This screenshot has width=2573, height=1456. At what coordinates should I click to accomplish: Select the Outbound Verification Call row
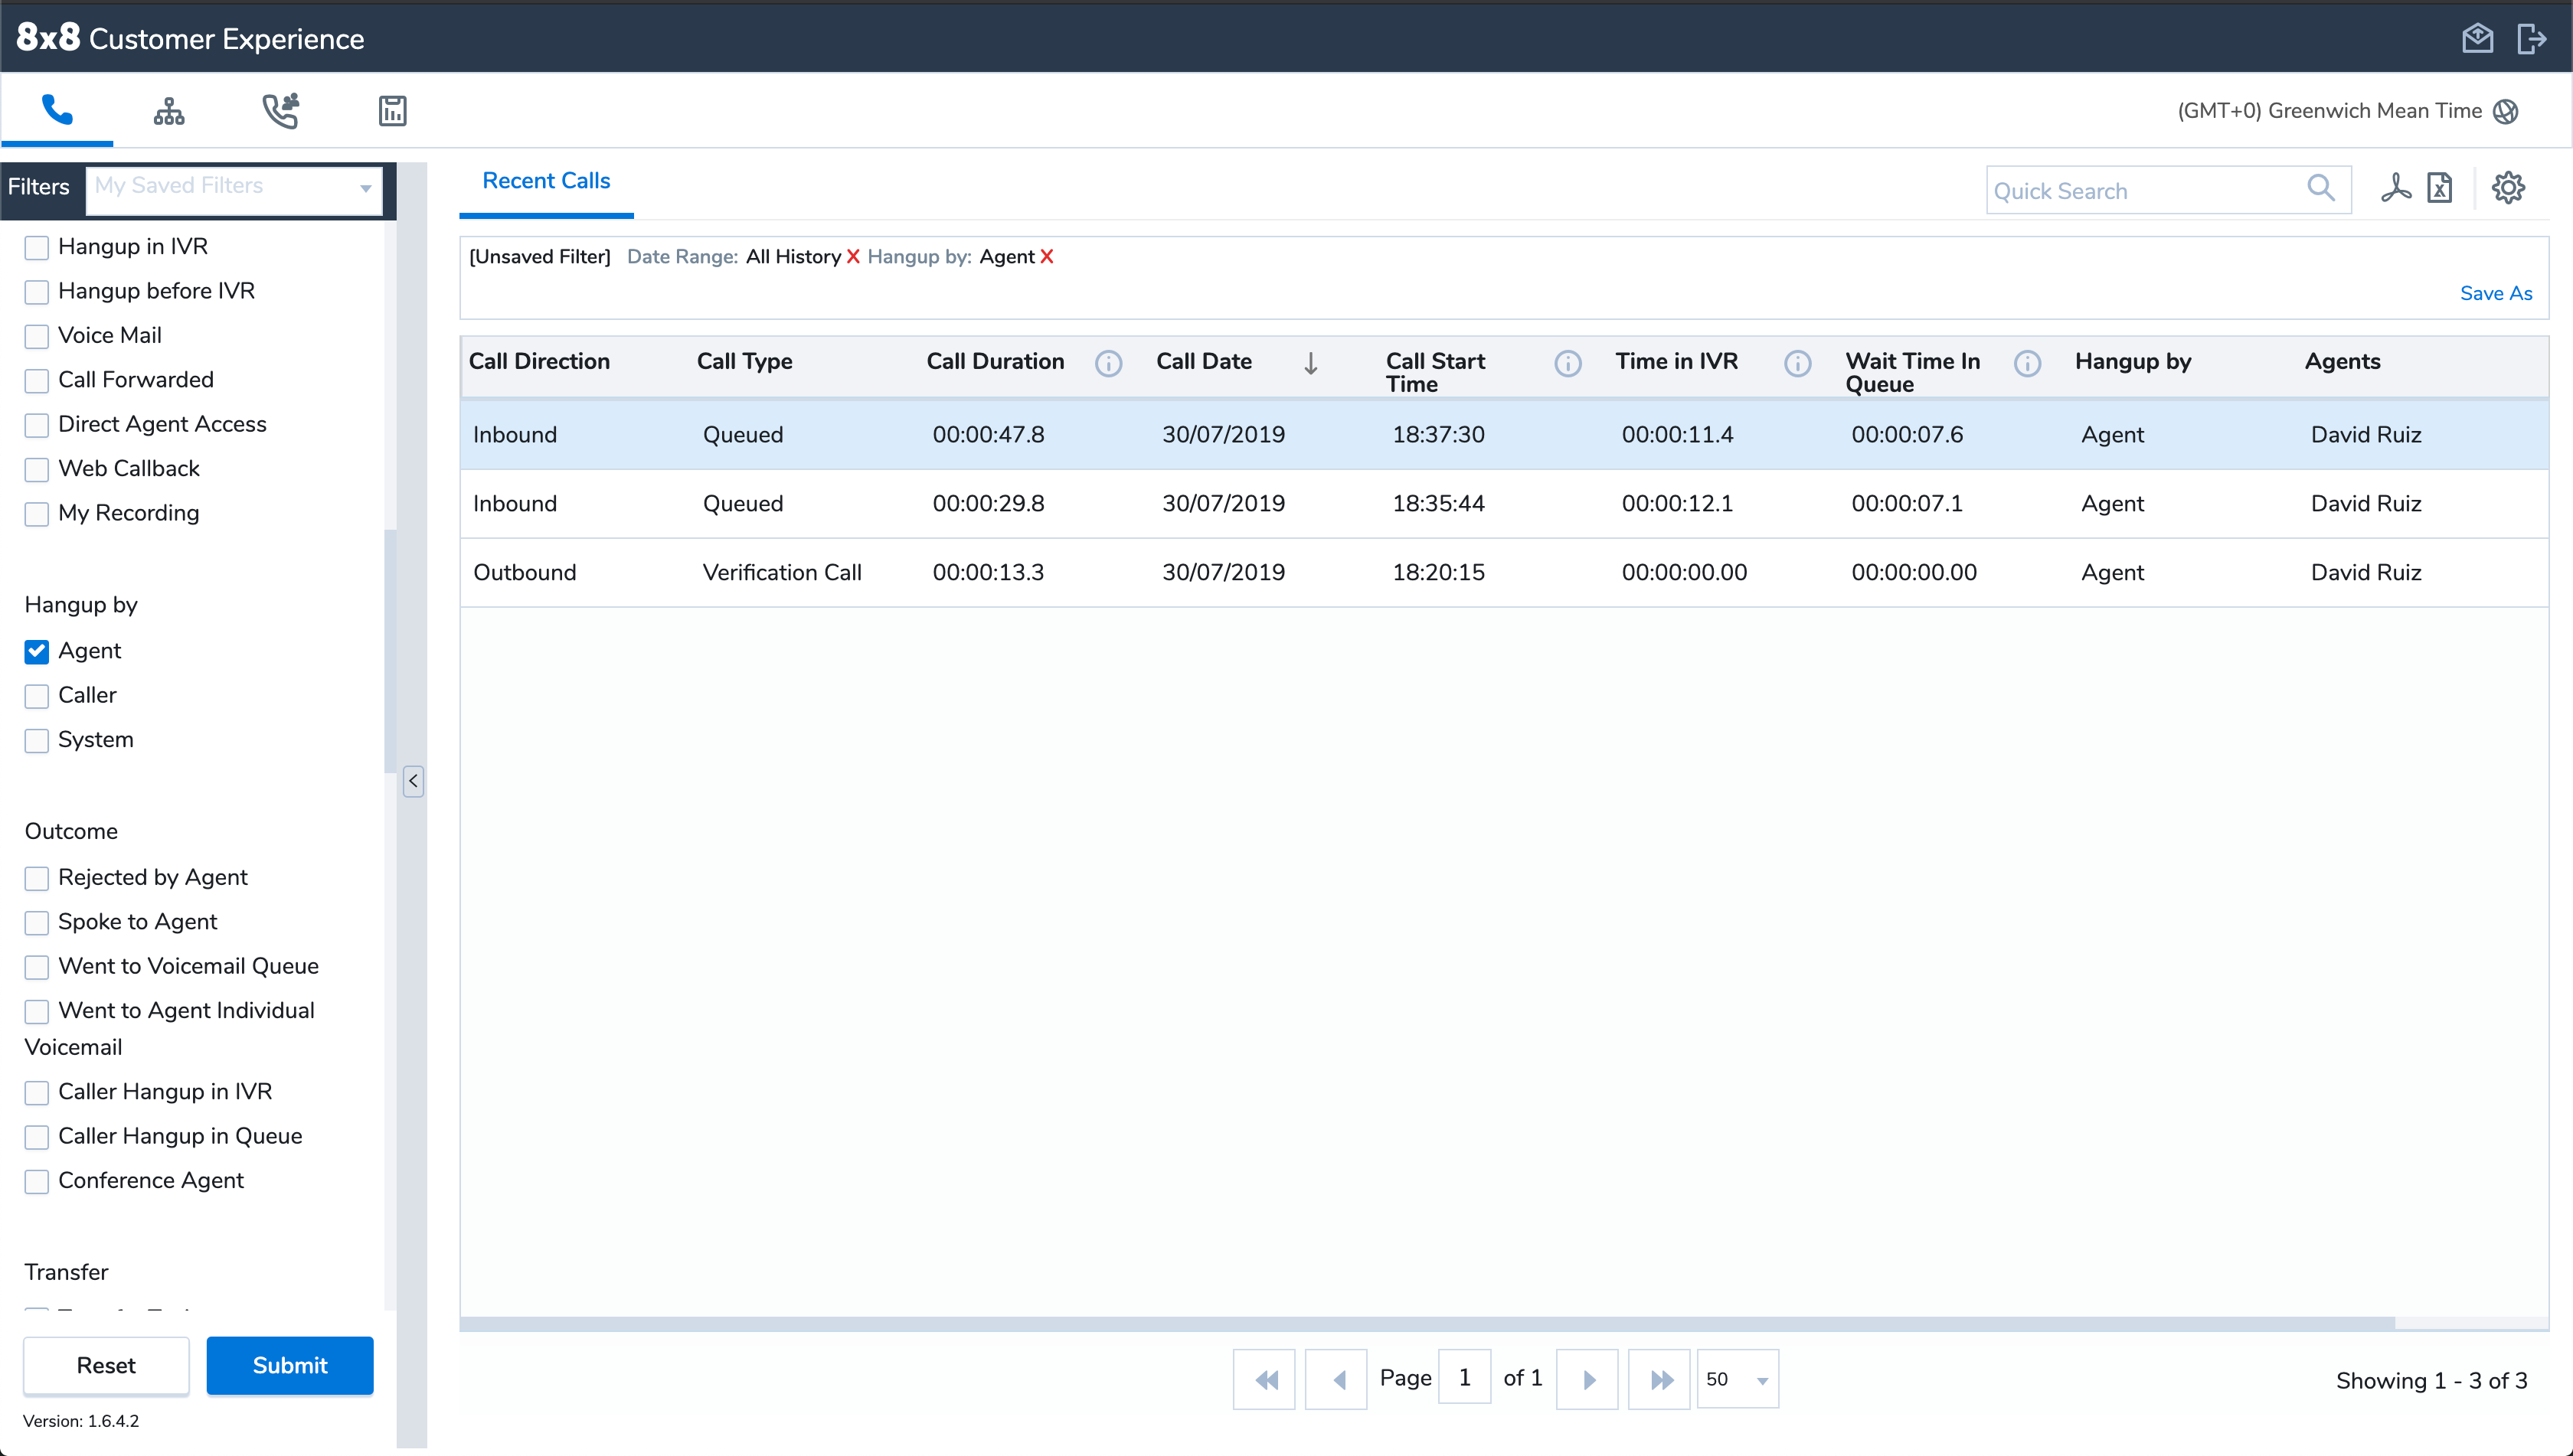(1503, 573)
